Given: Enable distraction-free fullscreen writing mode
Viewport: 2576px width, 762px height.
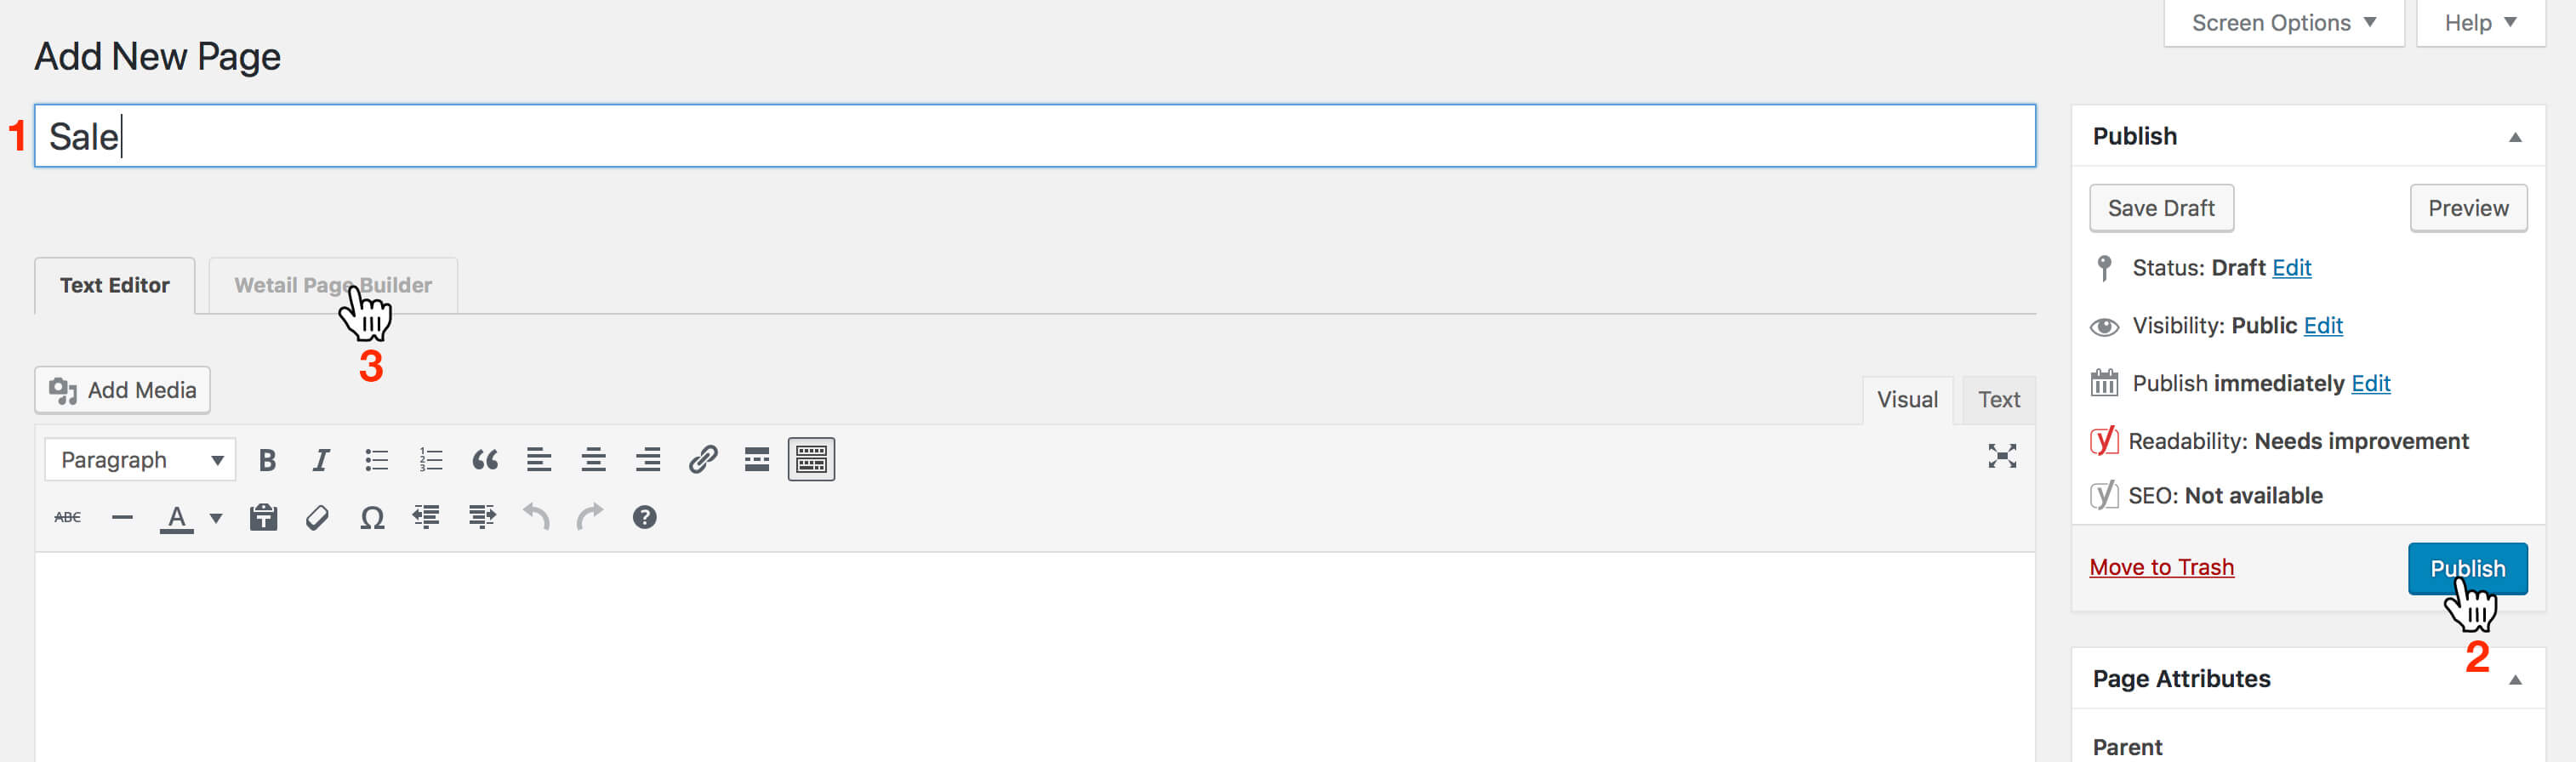Looking at the screenshot, I should [x=2001, y=457].
